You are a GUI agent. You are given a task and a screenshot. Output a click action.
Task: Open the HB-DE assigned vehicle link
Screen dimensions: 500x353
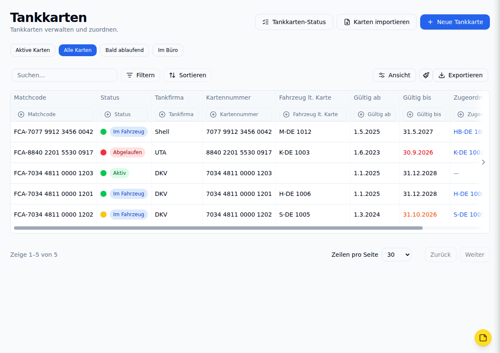click(468, 132)
